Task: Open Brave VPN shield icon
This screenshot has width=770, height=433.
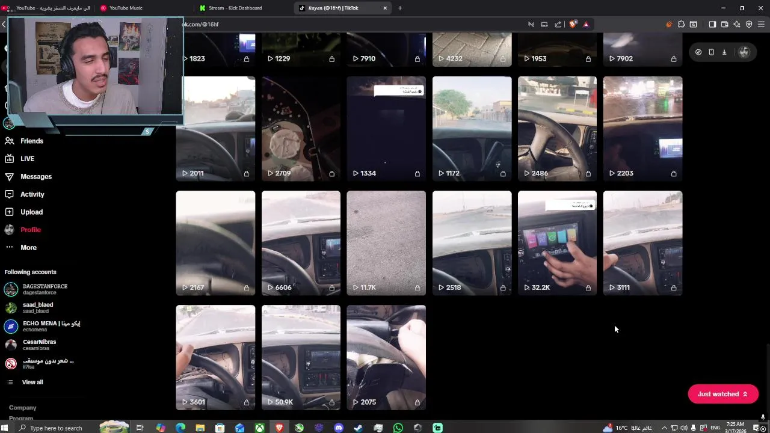Action: pos(749,24)
